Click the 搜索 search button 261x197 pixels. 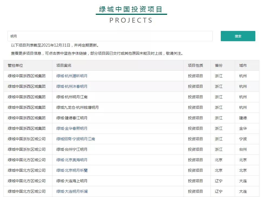click(238, 36)
